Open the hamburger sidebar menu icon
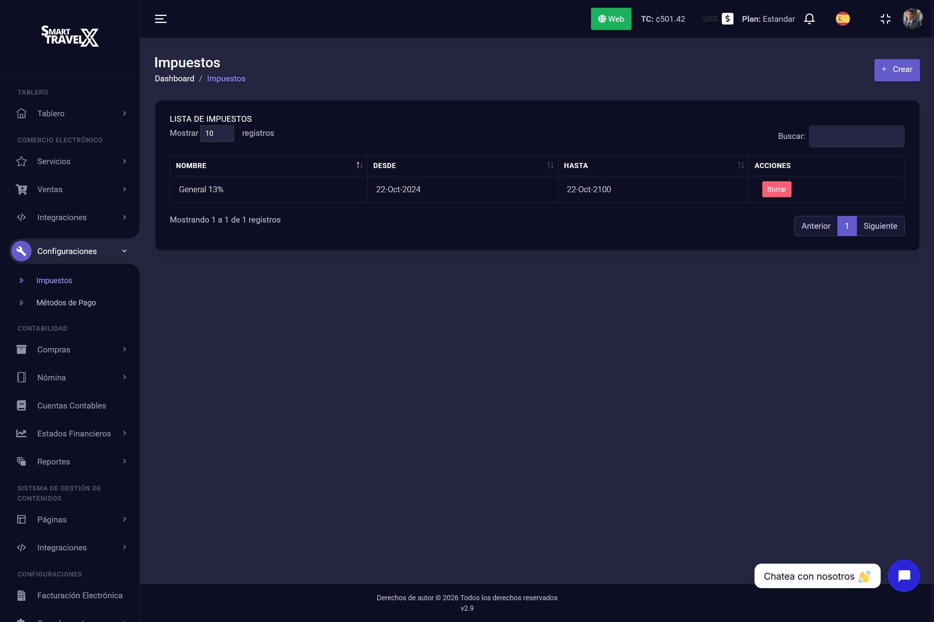Viewport: 934px width, 622px height. [160, 19]
